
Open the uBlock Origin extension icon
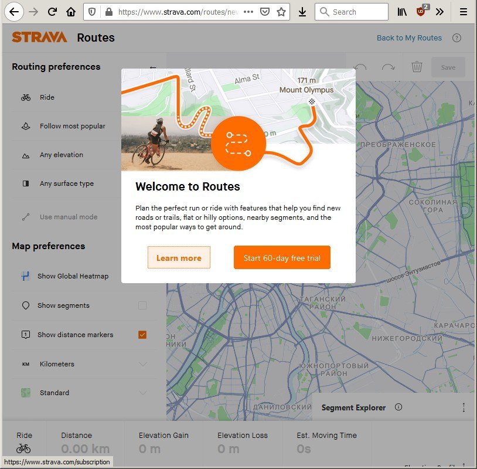click(x=422, y=11)
